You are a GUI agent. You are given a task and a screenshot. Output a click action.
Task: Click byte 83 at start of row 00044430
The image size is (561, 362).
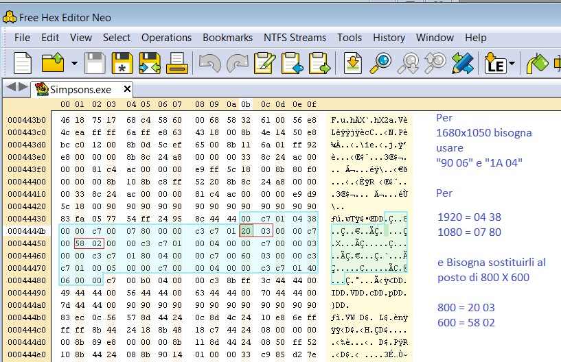pyautogui.click(x=65, y=219)
